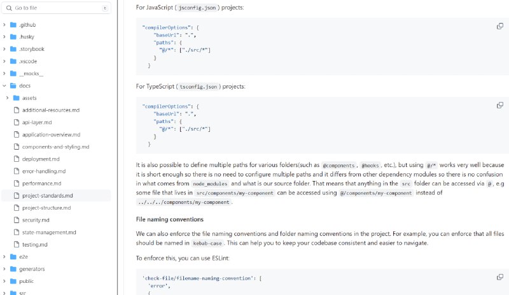Copy the jsconfig.json code block
509x295 pixels.
click(499, 26)
